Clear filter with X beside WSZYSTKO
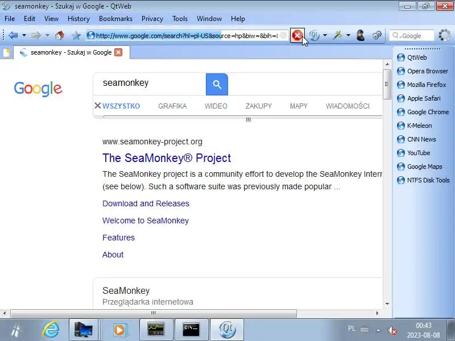This screenshot has height=341, width=455. click(97, 106)
